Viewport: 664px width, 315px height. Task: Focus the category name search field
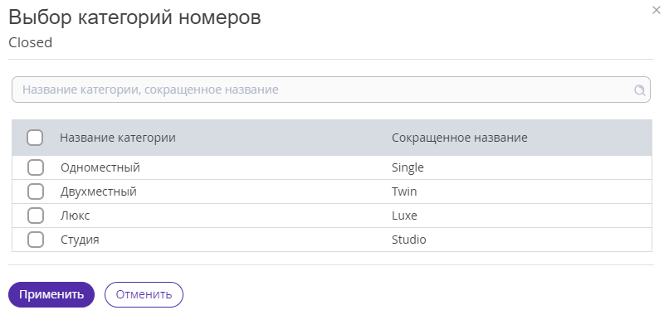[x=330, y=90]
